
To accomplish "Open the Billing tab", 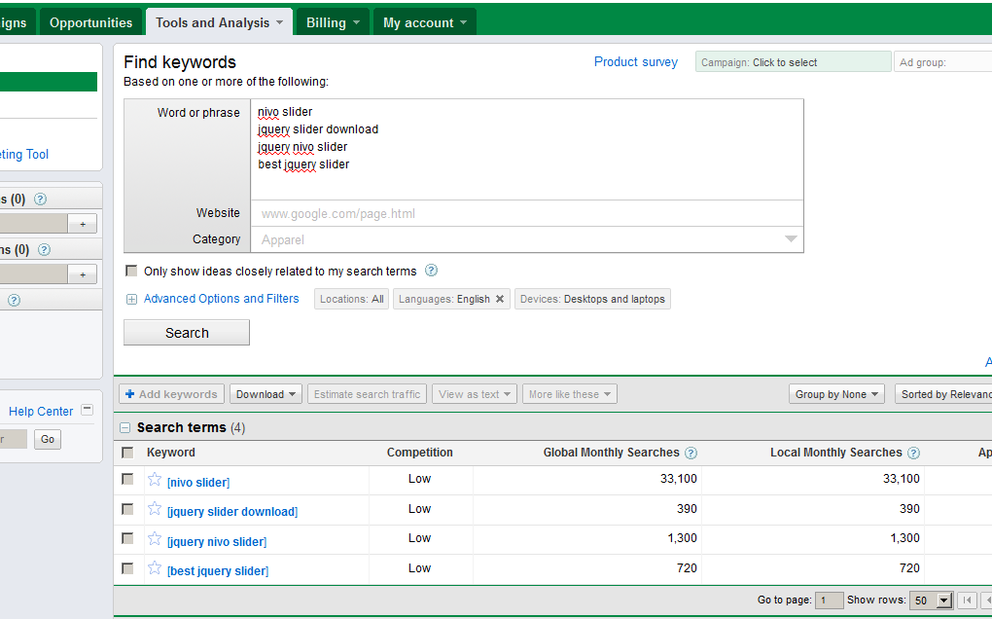I will [332, 22].
